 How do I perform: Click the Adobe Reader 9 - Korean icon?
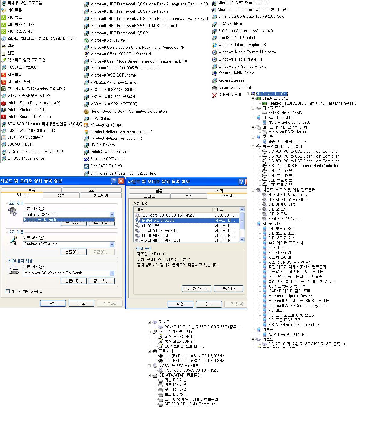tap(4, 117)
